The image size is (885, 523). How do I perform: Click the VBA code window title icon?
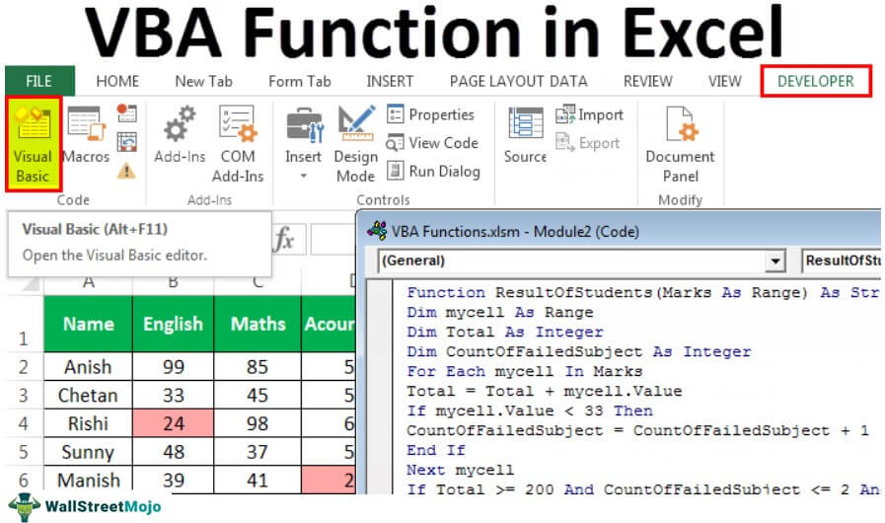(377, 231)
